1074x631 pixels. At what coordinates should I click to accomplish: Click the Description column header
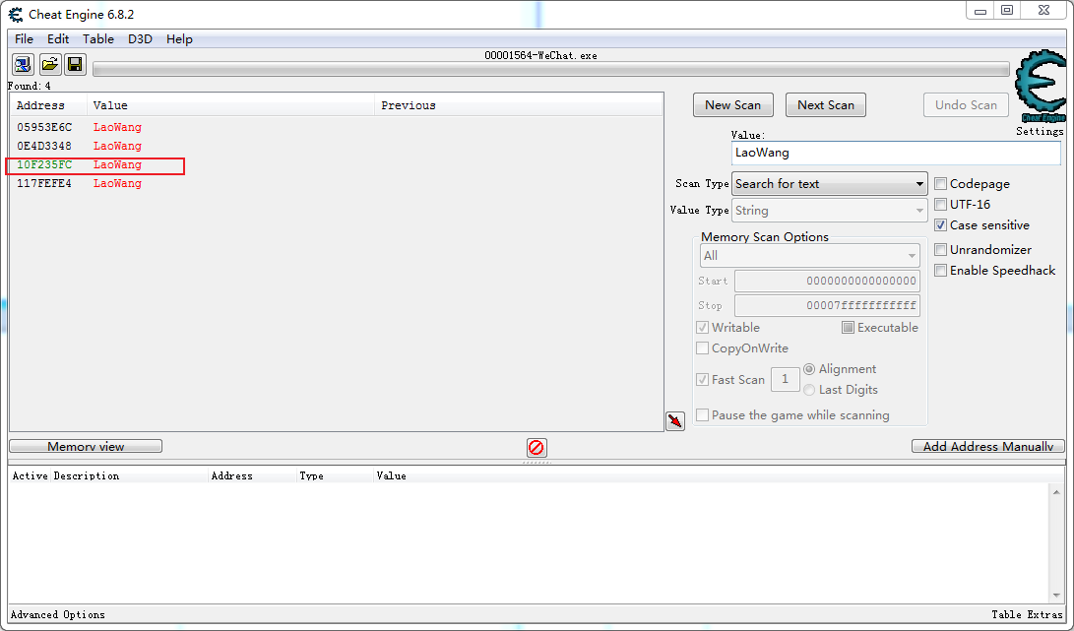[130, 476]
